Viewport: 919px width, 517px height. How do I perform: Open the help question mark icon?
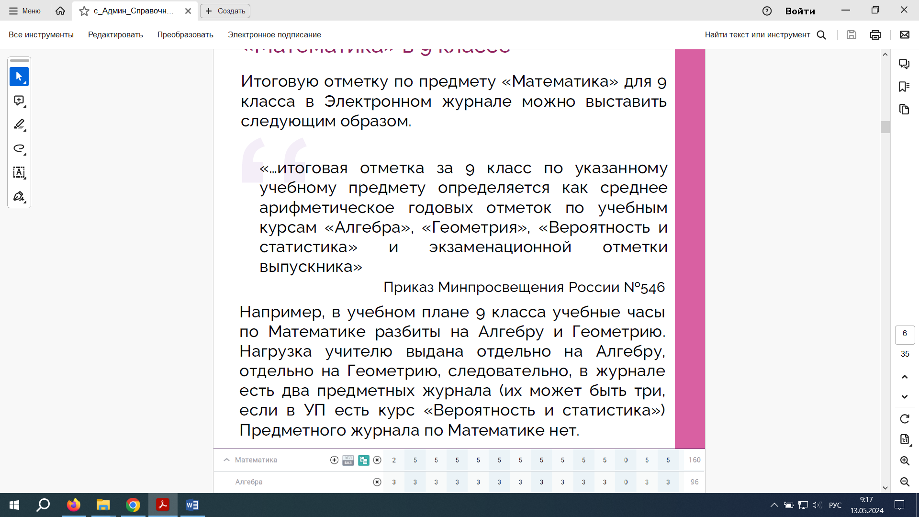767,11
